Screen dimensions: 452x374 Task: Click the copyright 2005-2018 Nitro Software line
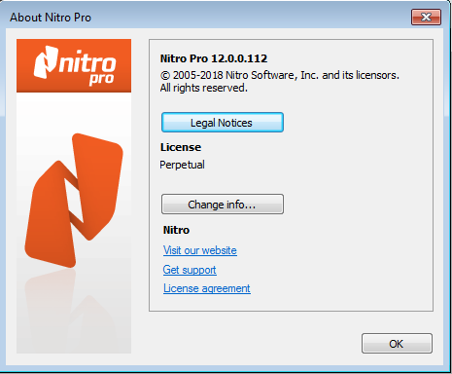coord(280,75)
